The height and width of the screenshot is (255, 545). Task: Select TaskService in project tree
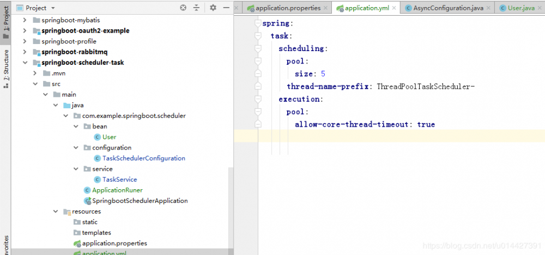click(x=119, y=179)
